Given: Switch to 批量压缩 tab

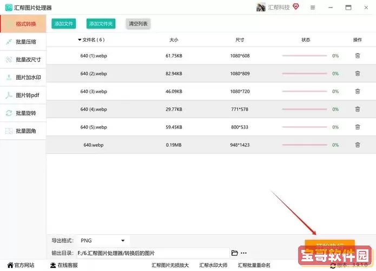Looking at the screenshot, I should click(23, 42).
